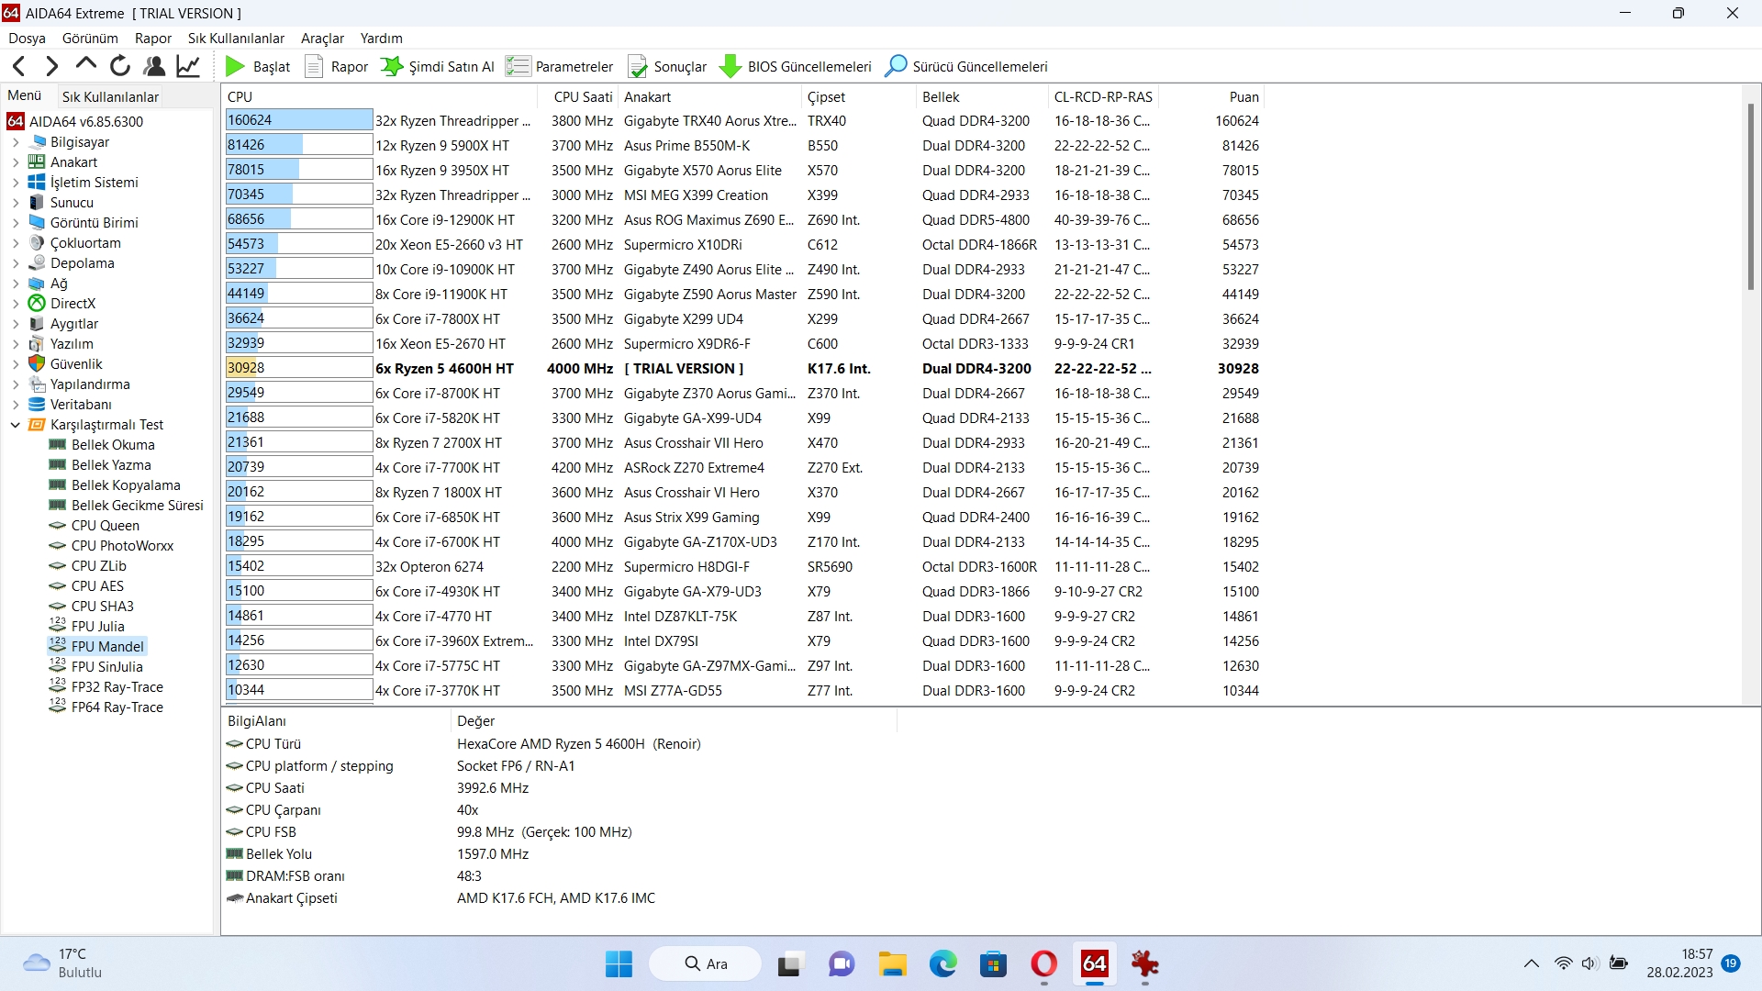Open the Yardım menu
1762x991 pixels.
pyautogui.click(x=381, y=39)
